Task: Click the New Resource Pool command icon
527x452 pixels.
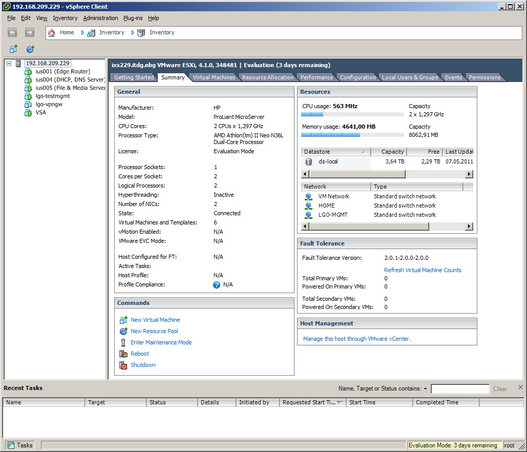Action: coord(123,331)
